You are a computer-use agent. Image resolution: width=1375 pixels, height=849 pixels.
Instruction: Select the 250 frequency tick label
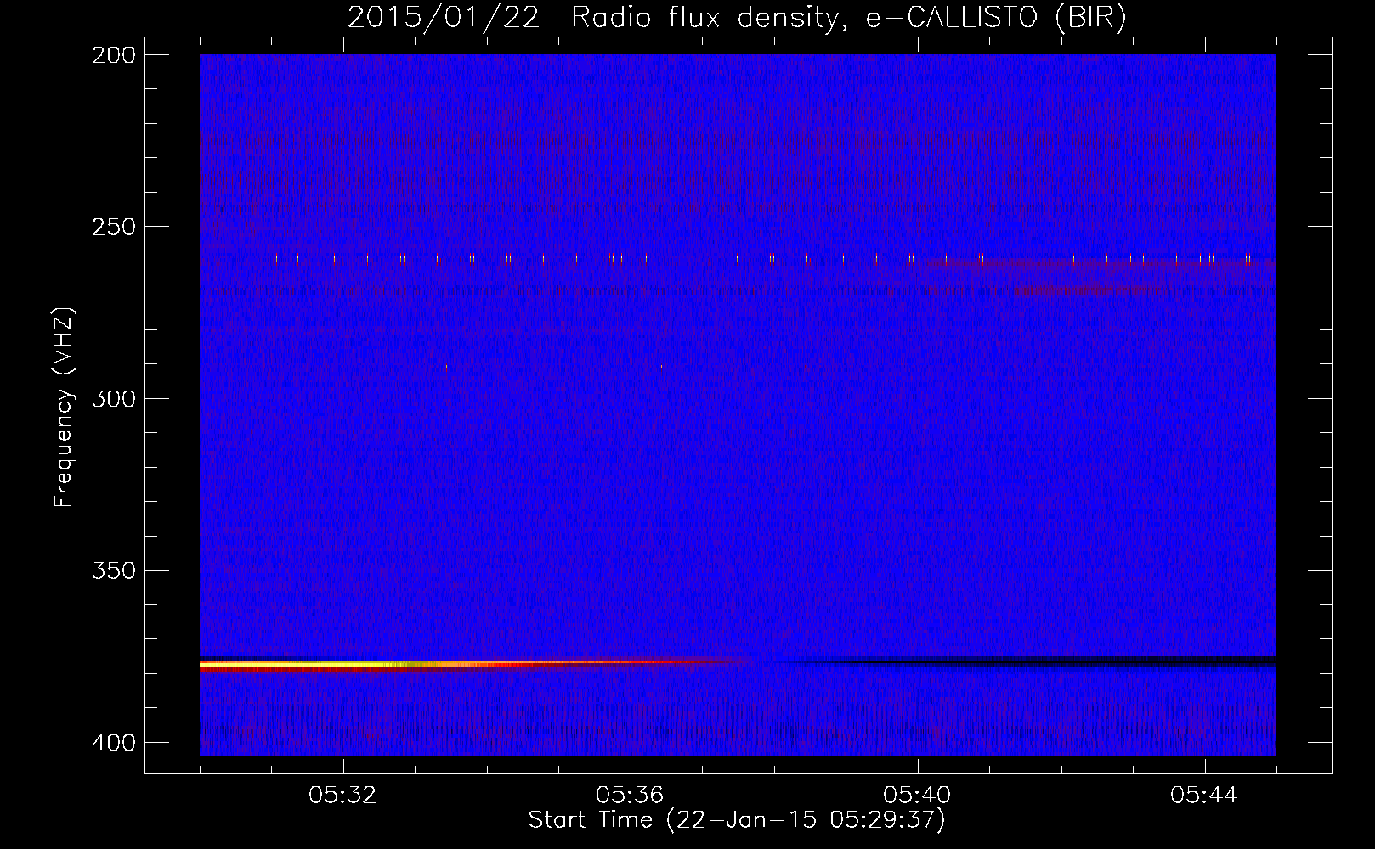click(x=113, y=227)
